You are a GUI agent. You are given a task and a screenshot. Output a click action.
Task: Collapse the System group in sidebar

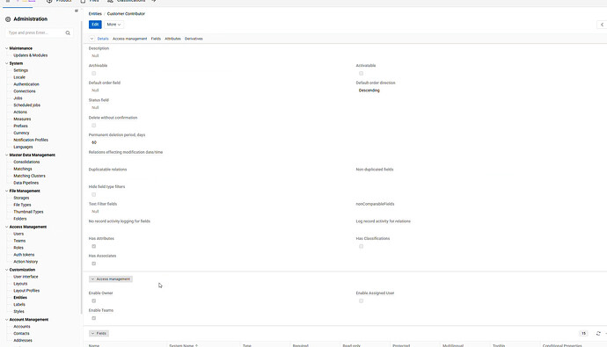pyautogui.click(x=6, y=63)
